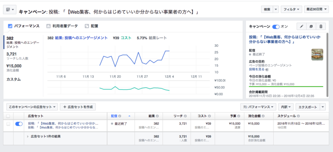Image resolution: width=333 pixels, height=152 pixels.
Task: Select the カスタム metric option
Action: pyautogui.click(x=14, y=80)
